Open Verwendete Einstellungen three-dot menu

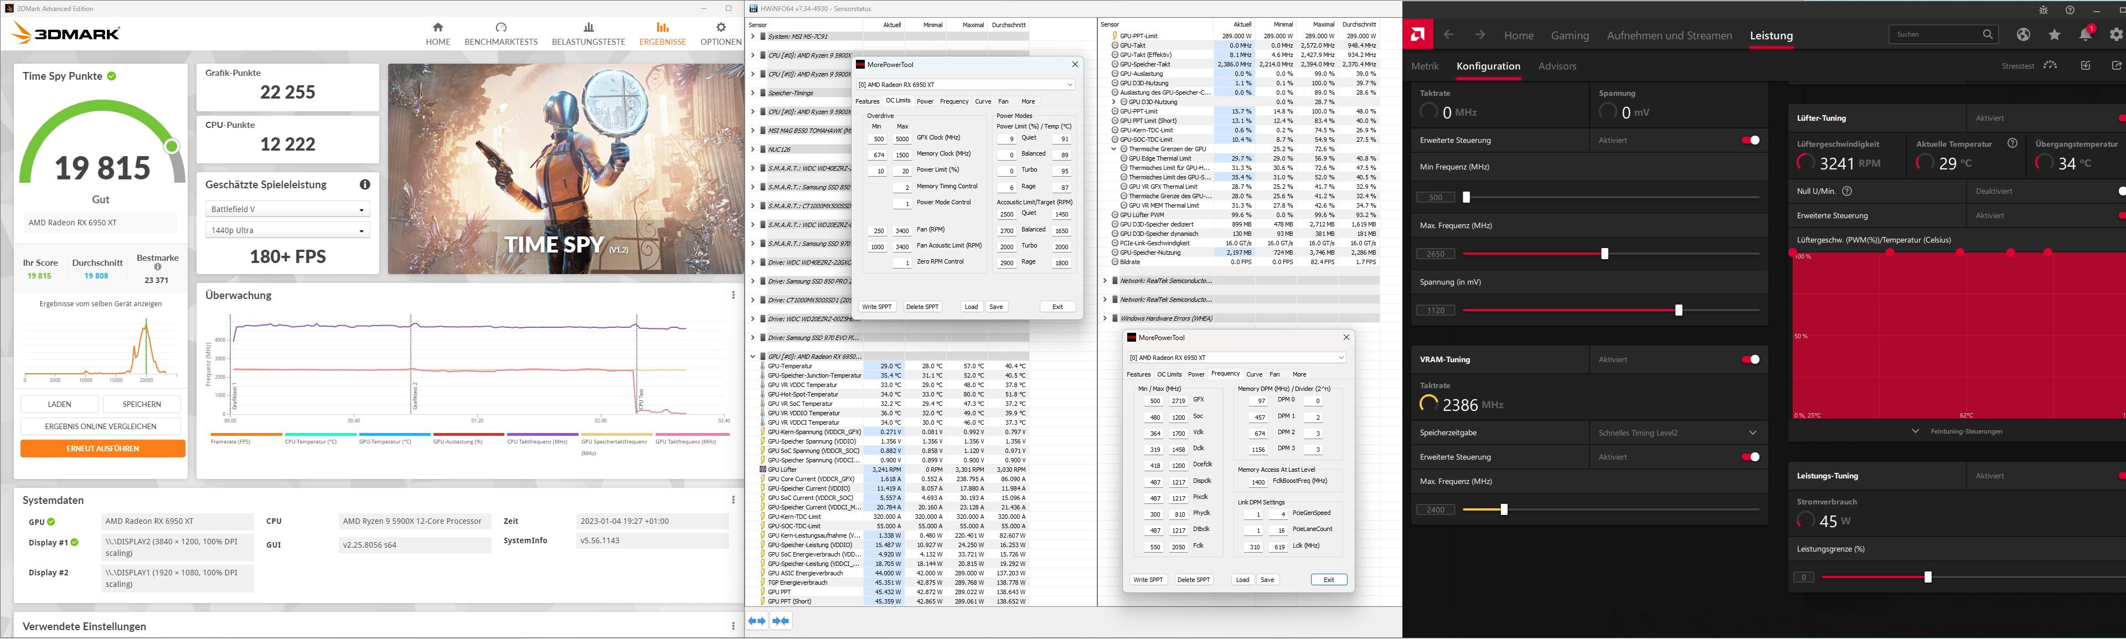(733, 626)
